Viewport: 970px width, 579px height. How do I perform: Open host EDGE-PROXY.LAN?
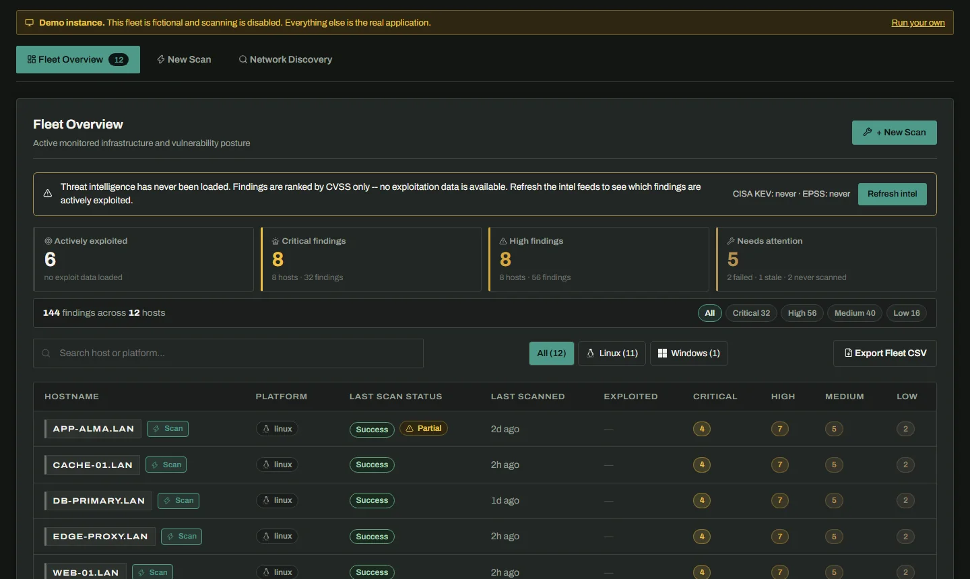click(x=100, y=537)
